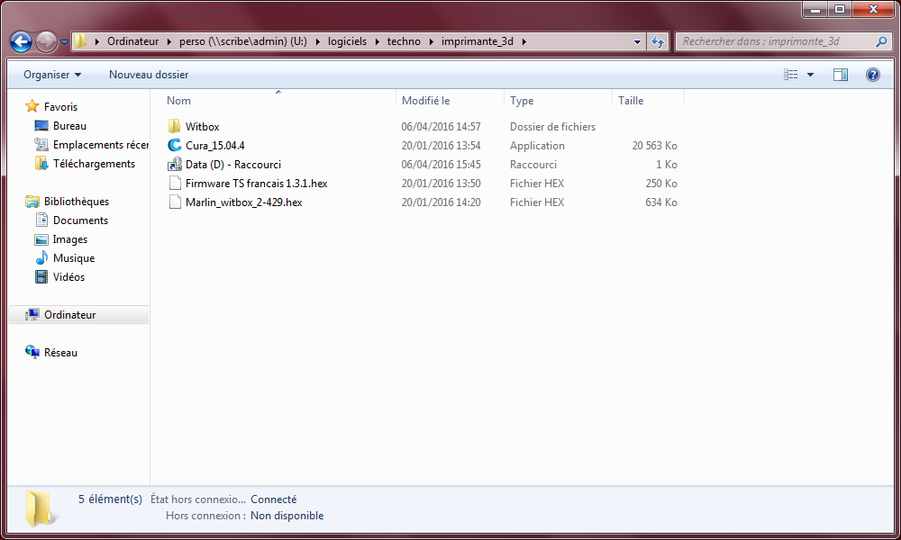901x540 pixels.
Task: Click the Refresh button beside address bar
Action: (658, 41)
